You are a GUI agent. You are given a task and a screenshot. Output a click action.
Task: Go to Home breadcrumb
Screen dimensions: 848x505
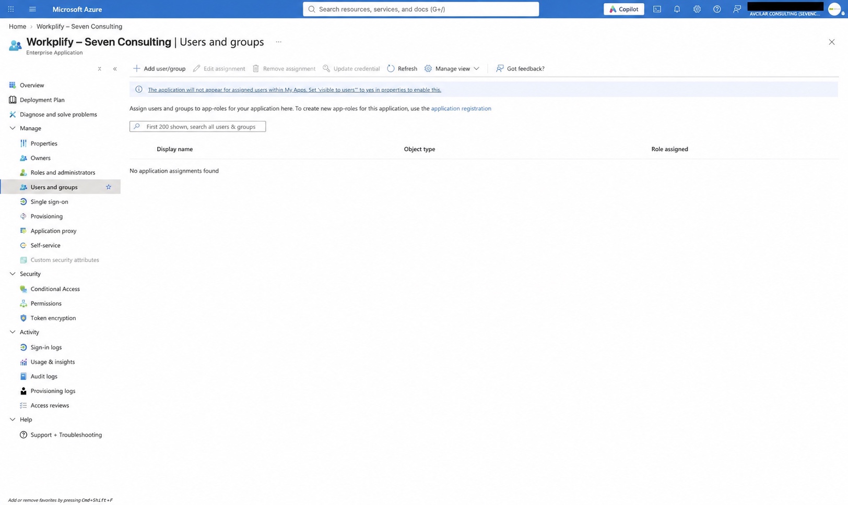[x=17, y=26]
